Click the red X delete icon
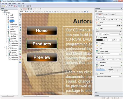This screenshot has width=123, height=99. click(x=15, y=6)
